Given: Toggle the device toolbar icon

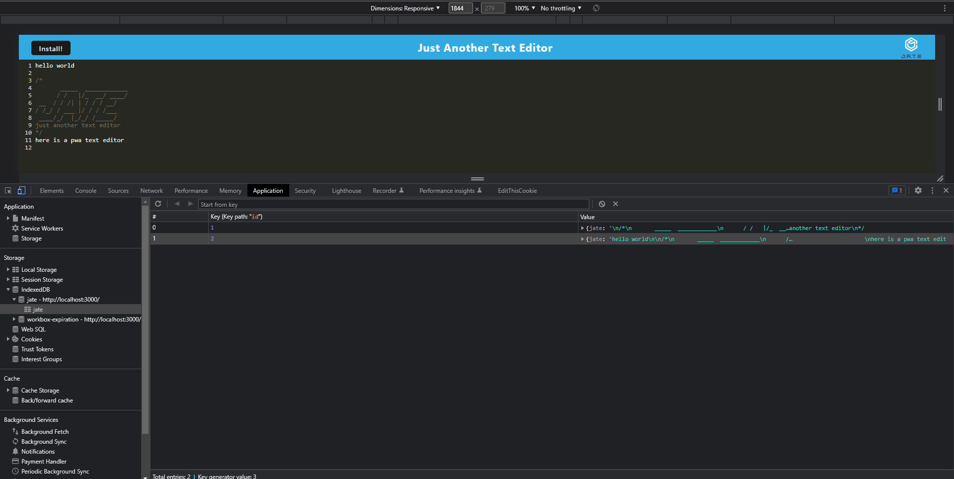Looking at the screenshot, I should tap(21, 190).
